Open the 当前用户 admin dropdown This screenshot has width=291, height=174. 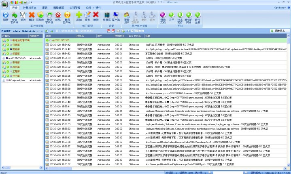[x=42, y=31]
